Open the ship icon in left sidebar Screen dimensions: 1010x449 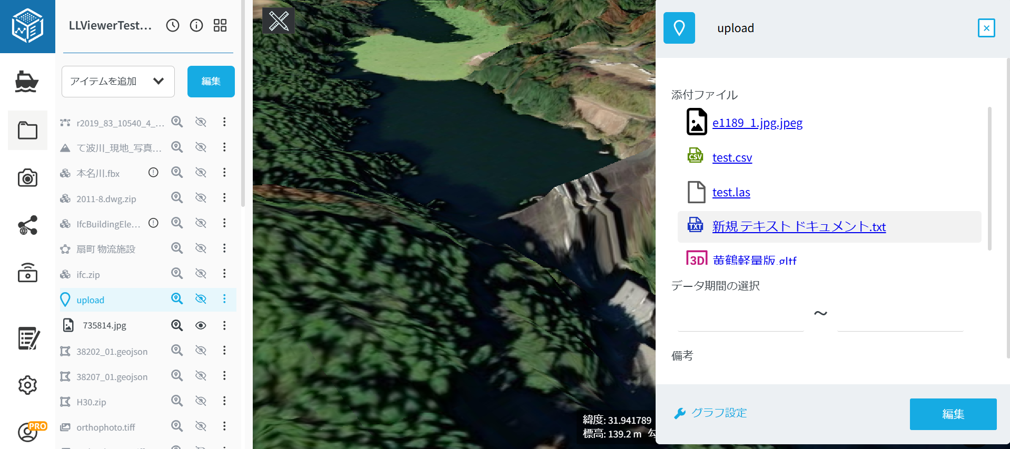[26, 82]
